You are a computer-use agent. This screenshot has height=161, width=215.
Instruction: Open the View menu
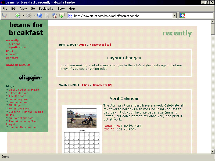tap(23, 9)
